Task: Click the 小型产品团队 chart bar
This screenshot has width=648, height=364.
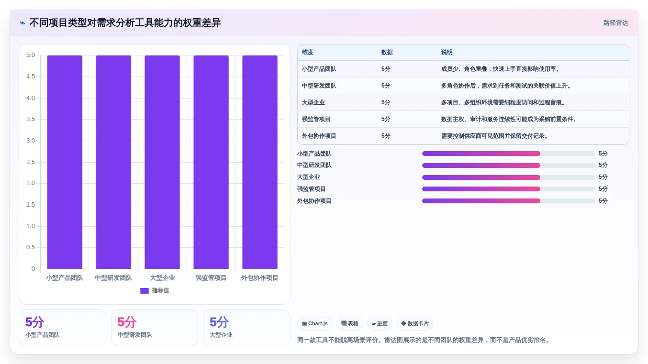Action: click(x=65, y=162)
